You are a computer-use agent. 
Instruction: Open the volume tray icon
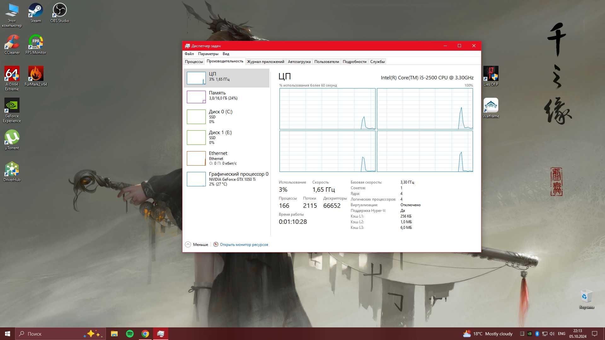pyautogui.click(x=552, y=334)
